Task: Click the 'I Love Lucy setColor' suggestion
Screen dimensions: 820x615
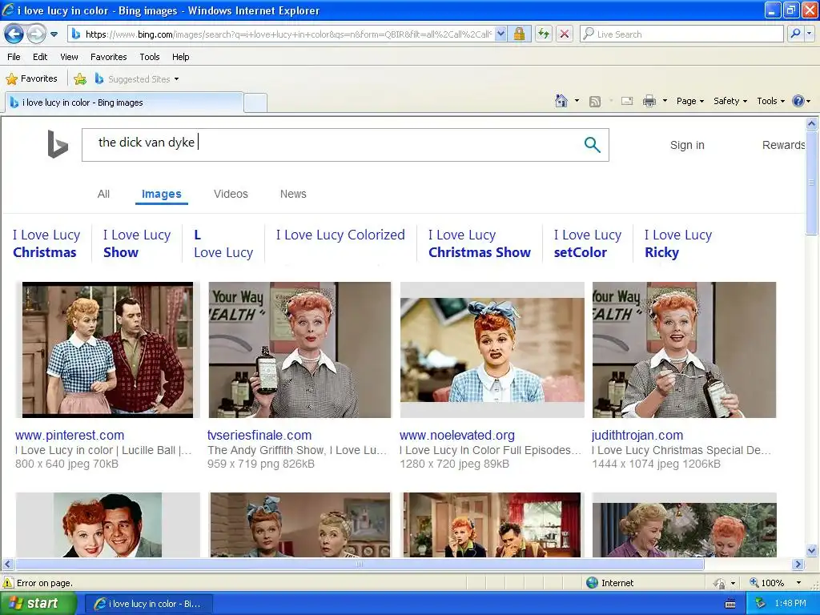Action: point(588,243)
